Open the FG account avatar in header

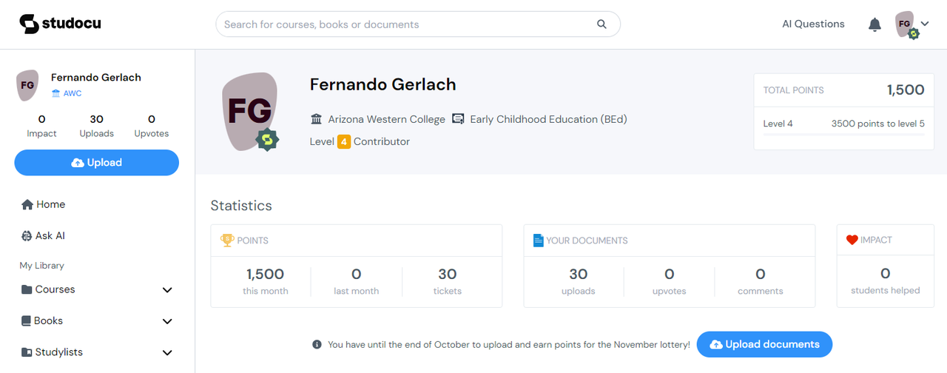(906, 24)
